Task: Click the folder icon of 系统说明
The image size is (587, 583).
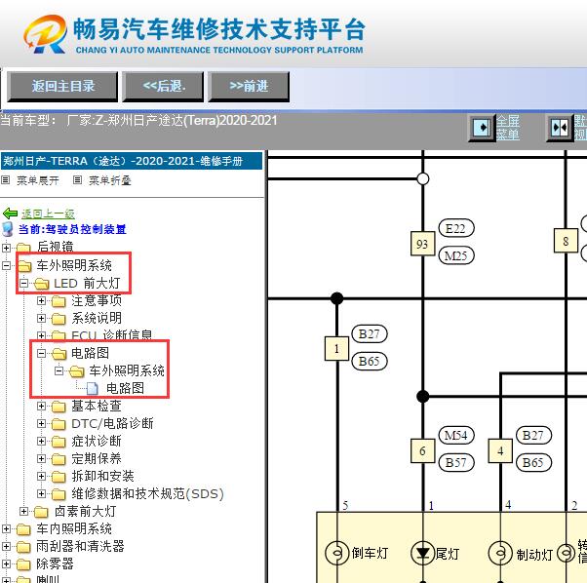Action: (59, 319)
